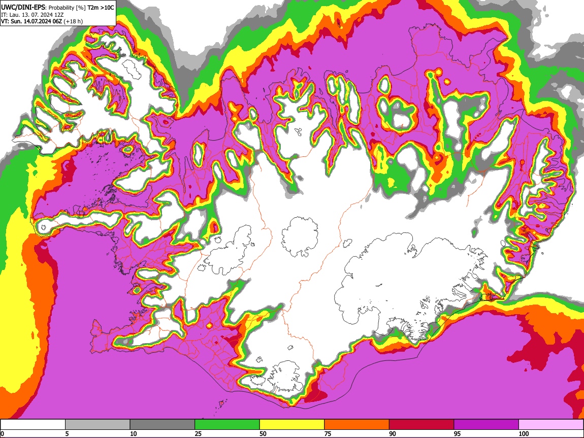Click the orange 75–90% legend swatch
This screenshot has width=584, height=438.
(357, 425)
